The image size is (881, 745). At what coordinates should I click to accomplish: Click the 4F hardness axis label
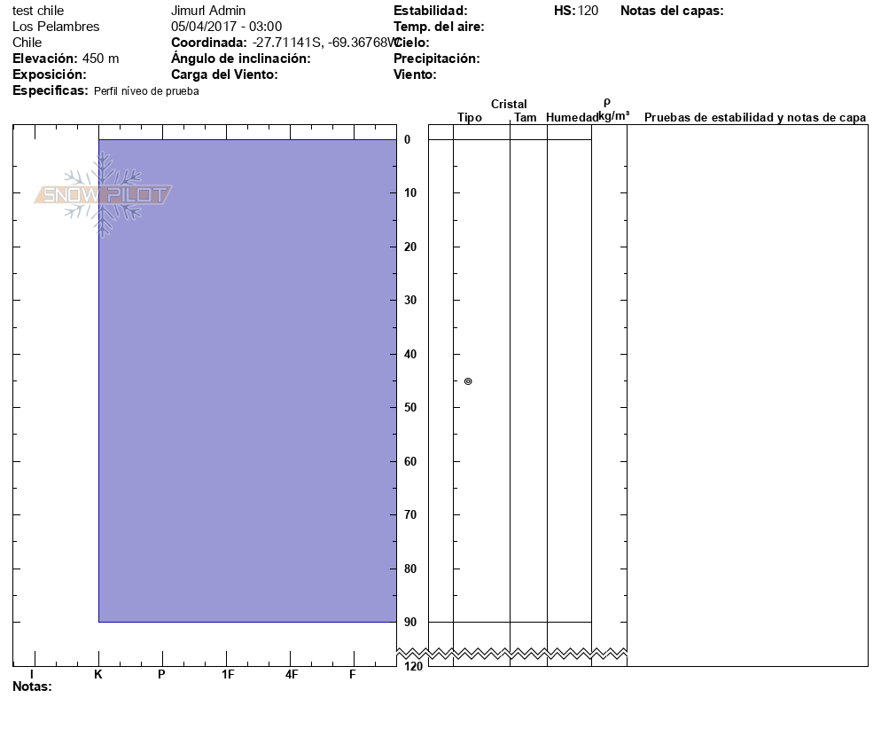click(x=292, y=674)
